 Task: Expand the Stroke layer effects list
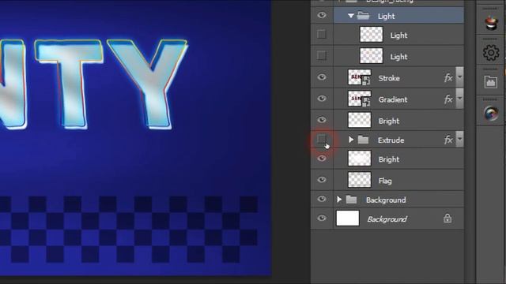click(459, 77)
